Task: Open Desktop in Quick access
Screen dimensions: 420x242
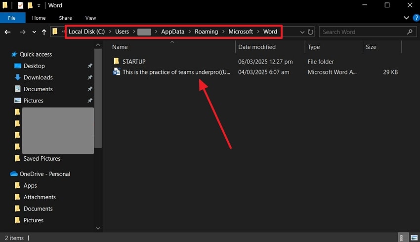Action: [x=34, y=66]
